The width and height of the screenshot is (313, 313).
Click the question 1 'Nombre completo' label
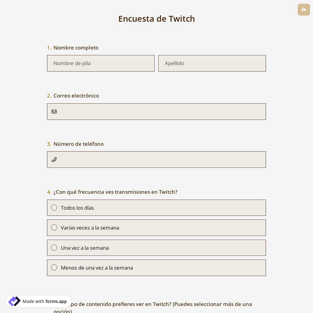[x=76, y=48]
